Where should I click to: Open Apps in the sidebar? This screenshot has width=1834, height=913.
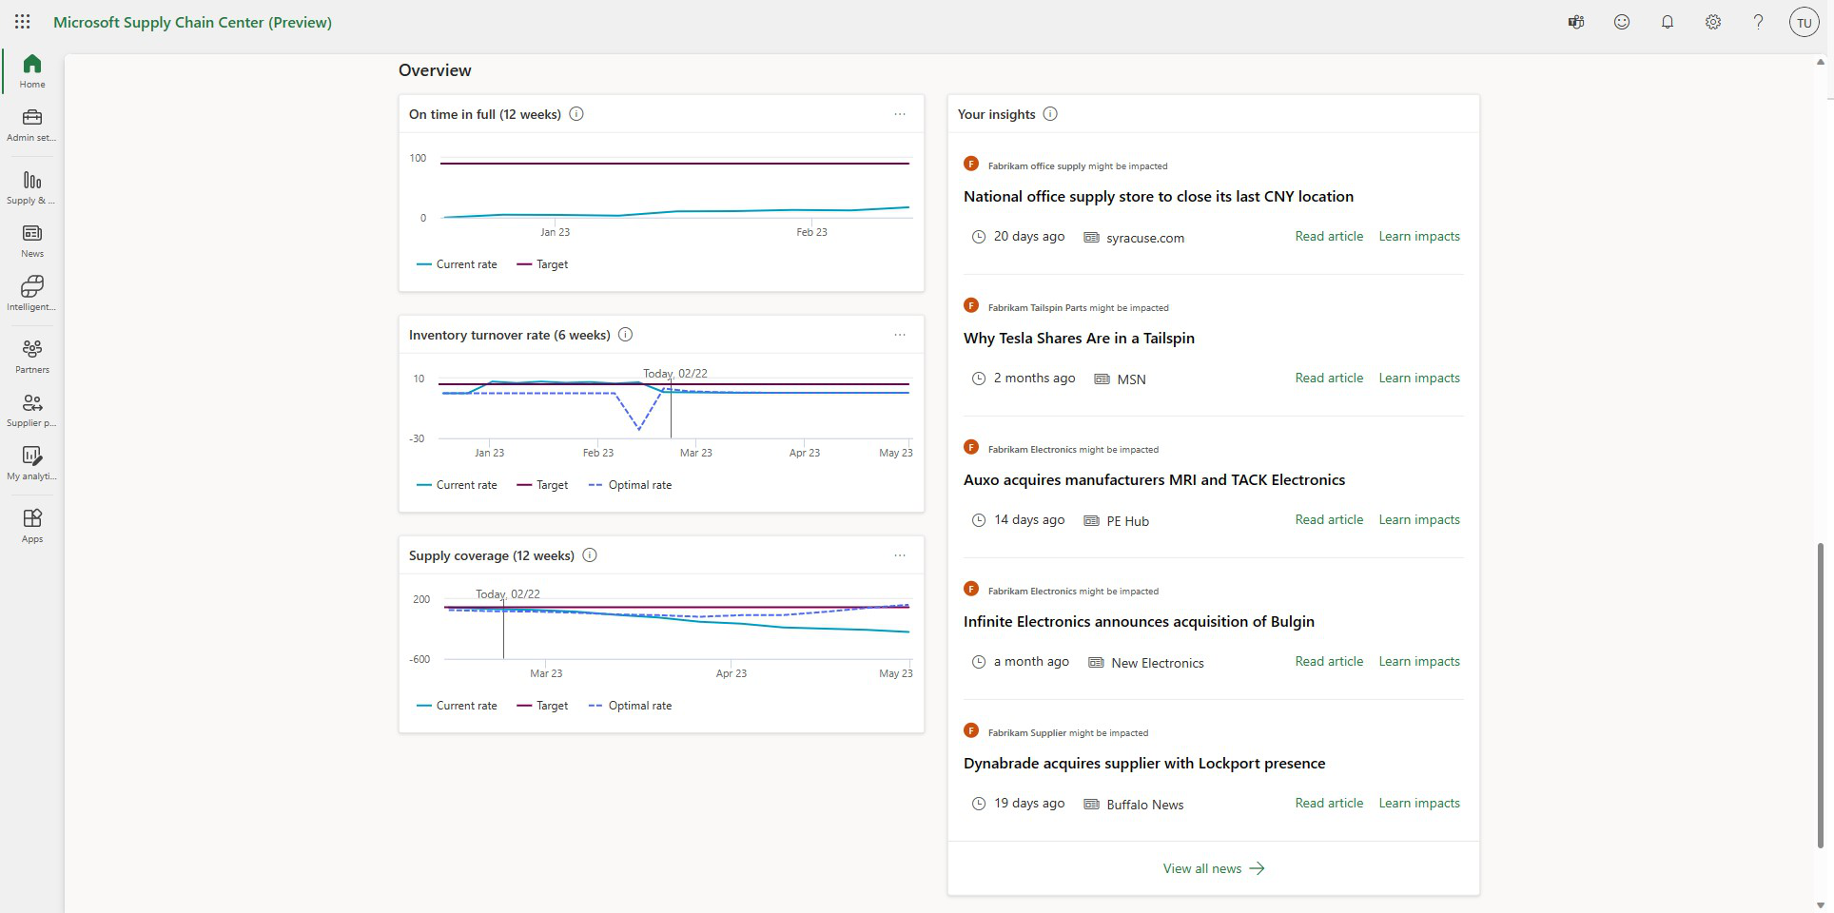[32, 526]
